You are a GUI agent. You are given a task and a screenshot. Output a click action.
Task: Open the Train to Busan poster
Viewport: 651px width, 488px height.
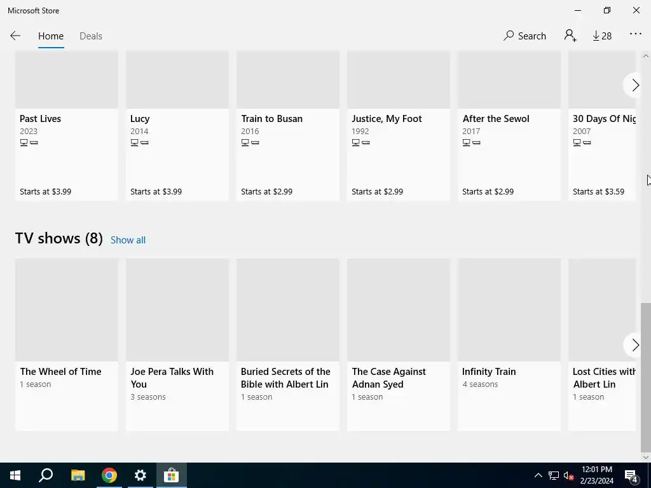[288, 79]
